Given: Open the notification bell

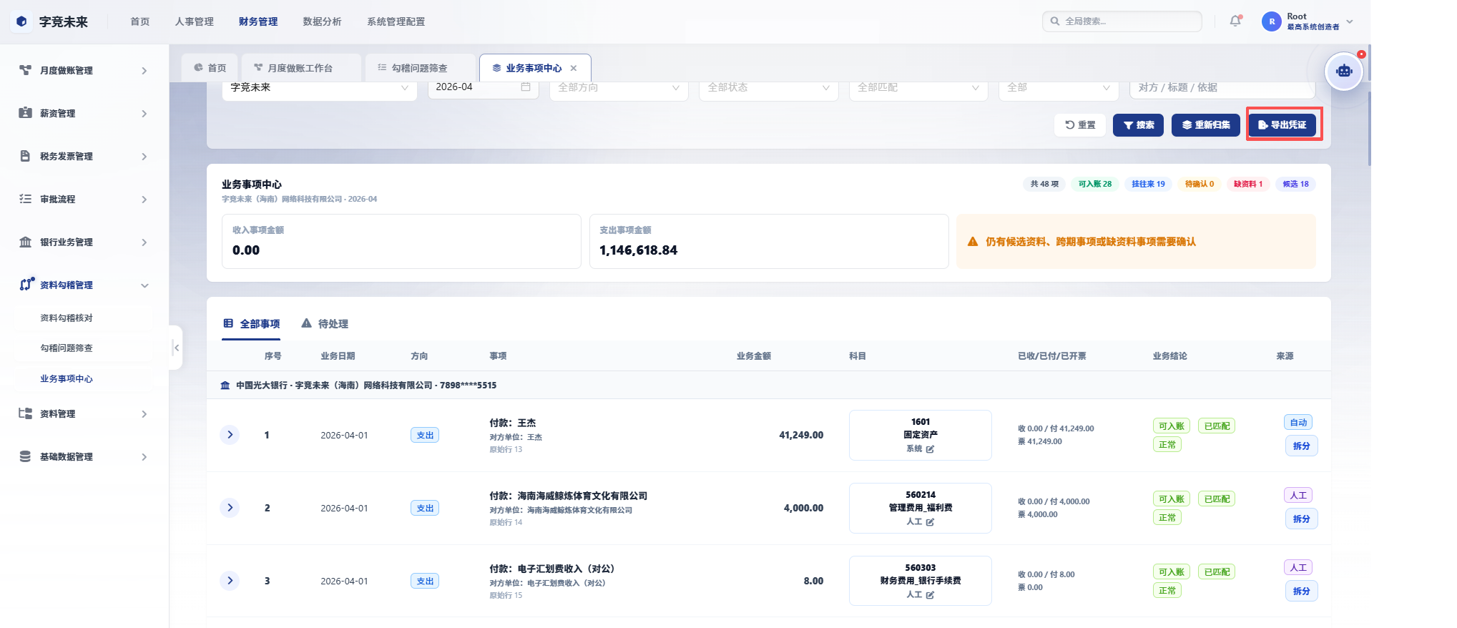Looking at the screenshot, I should pyautogui.click(x=1235, y=21).
